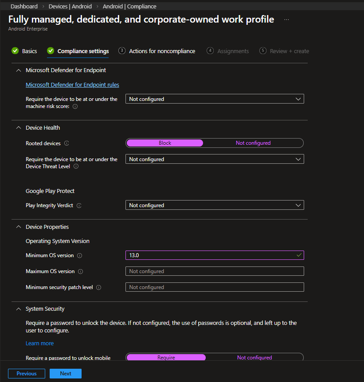Switch to the Basics tab
The height and width of the screenshot is (382, 364).
pyautogui.click(x=29, y=51)
